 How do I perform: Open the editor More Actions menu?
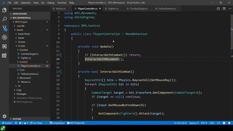coord(230,9)
